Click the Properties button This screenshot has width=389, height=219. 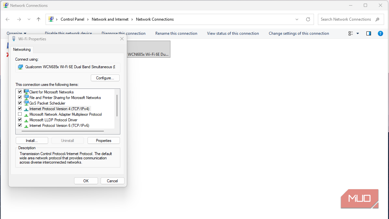(104, 141)
